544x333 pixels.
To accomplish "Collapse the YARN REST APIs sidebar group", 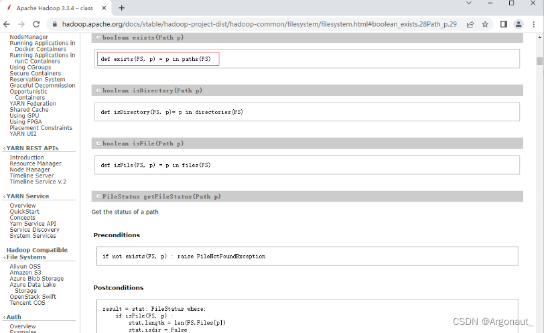I will tap(4, 149).
